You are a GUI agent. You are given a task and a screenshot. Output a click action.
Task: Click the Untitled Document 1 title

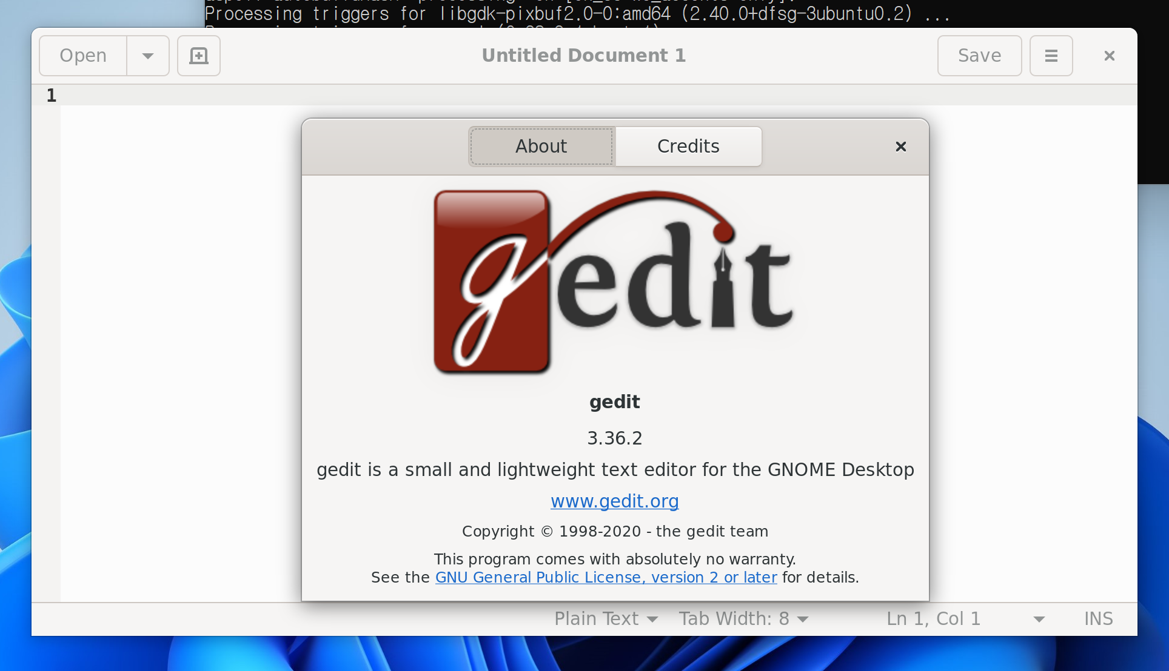click(x=583, y=56)
